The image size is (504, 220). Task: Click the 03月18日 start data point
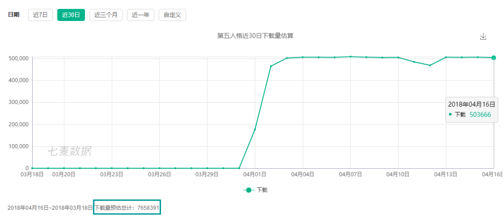click(32, 168)
